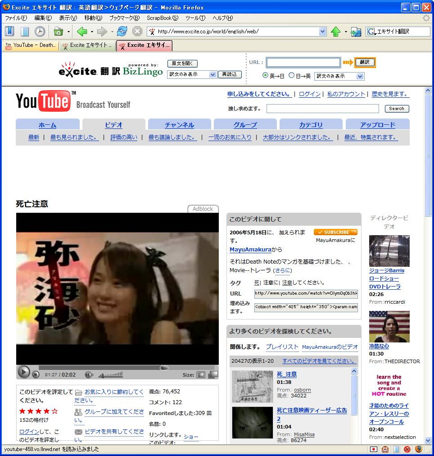Switch to the middle Excite エキサイト tab
Image resolution: width=434 pixels, height=456 pixels.
(88, 46)
